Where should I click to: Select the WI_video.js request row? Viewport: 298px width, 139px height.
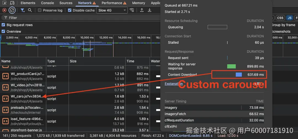80,87
